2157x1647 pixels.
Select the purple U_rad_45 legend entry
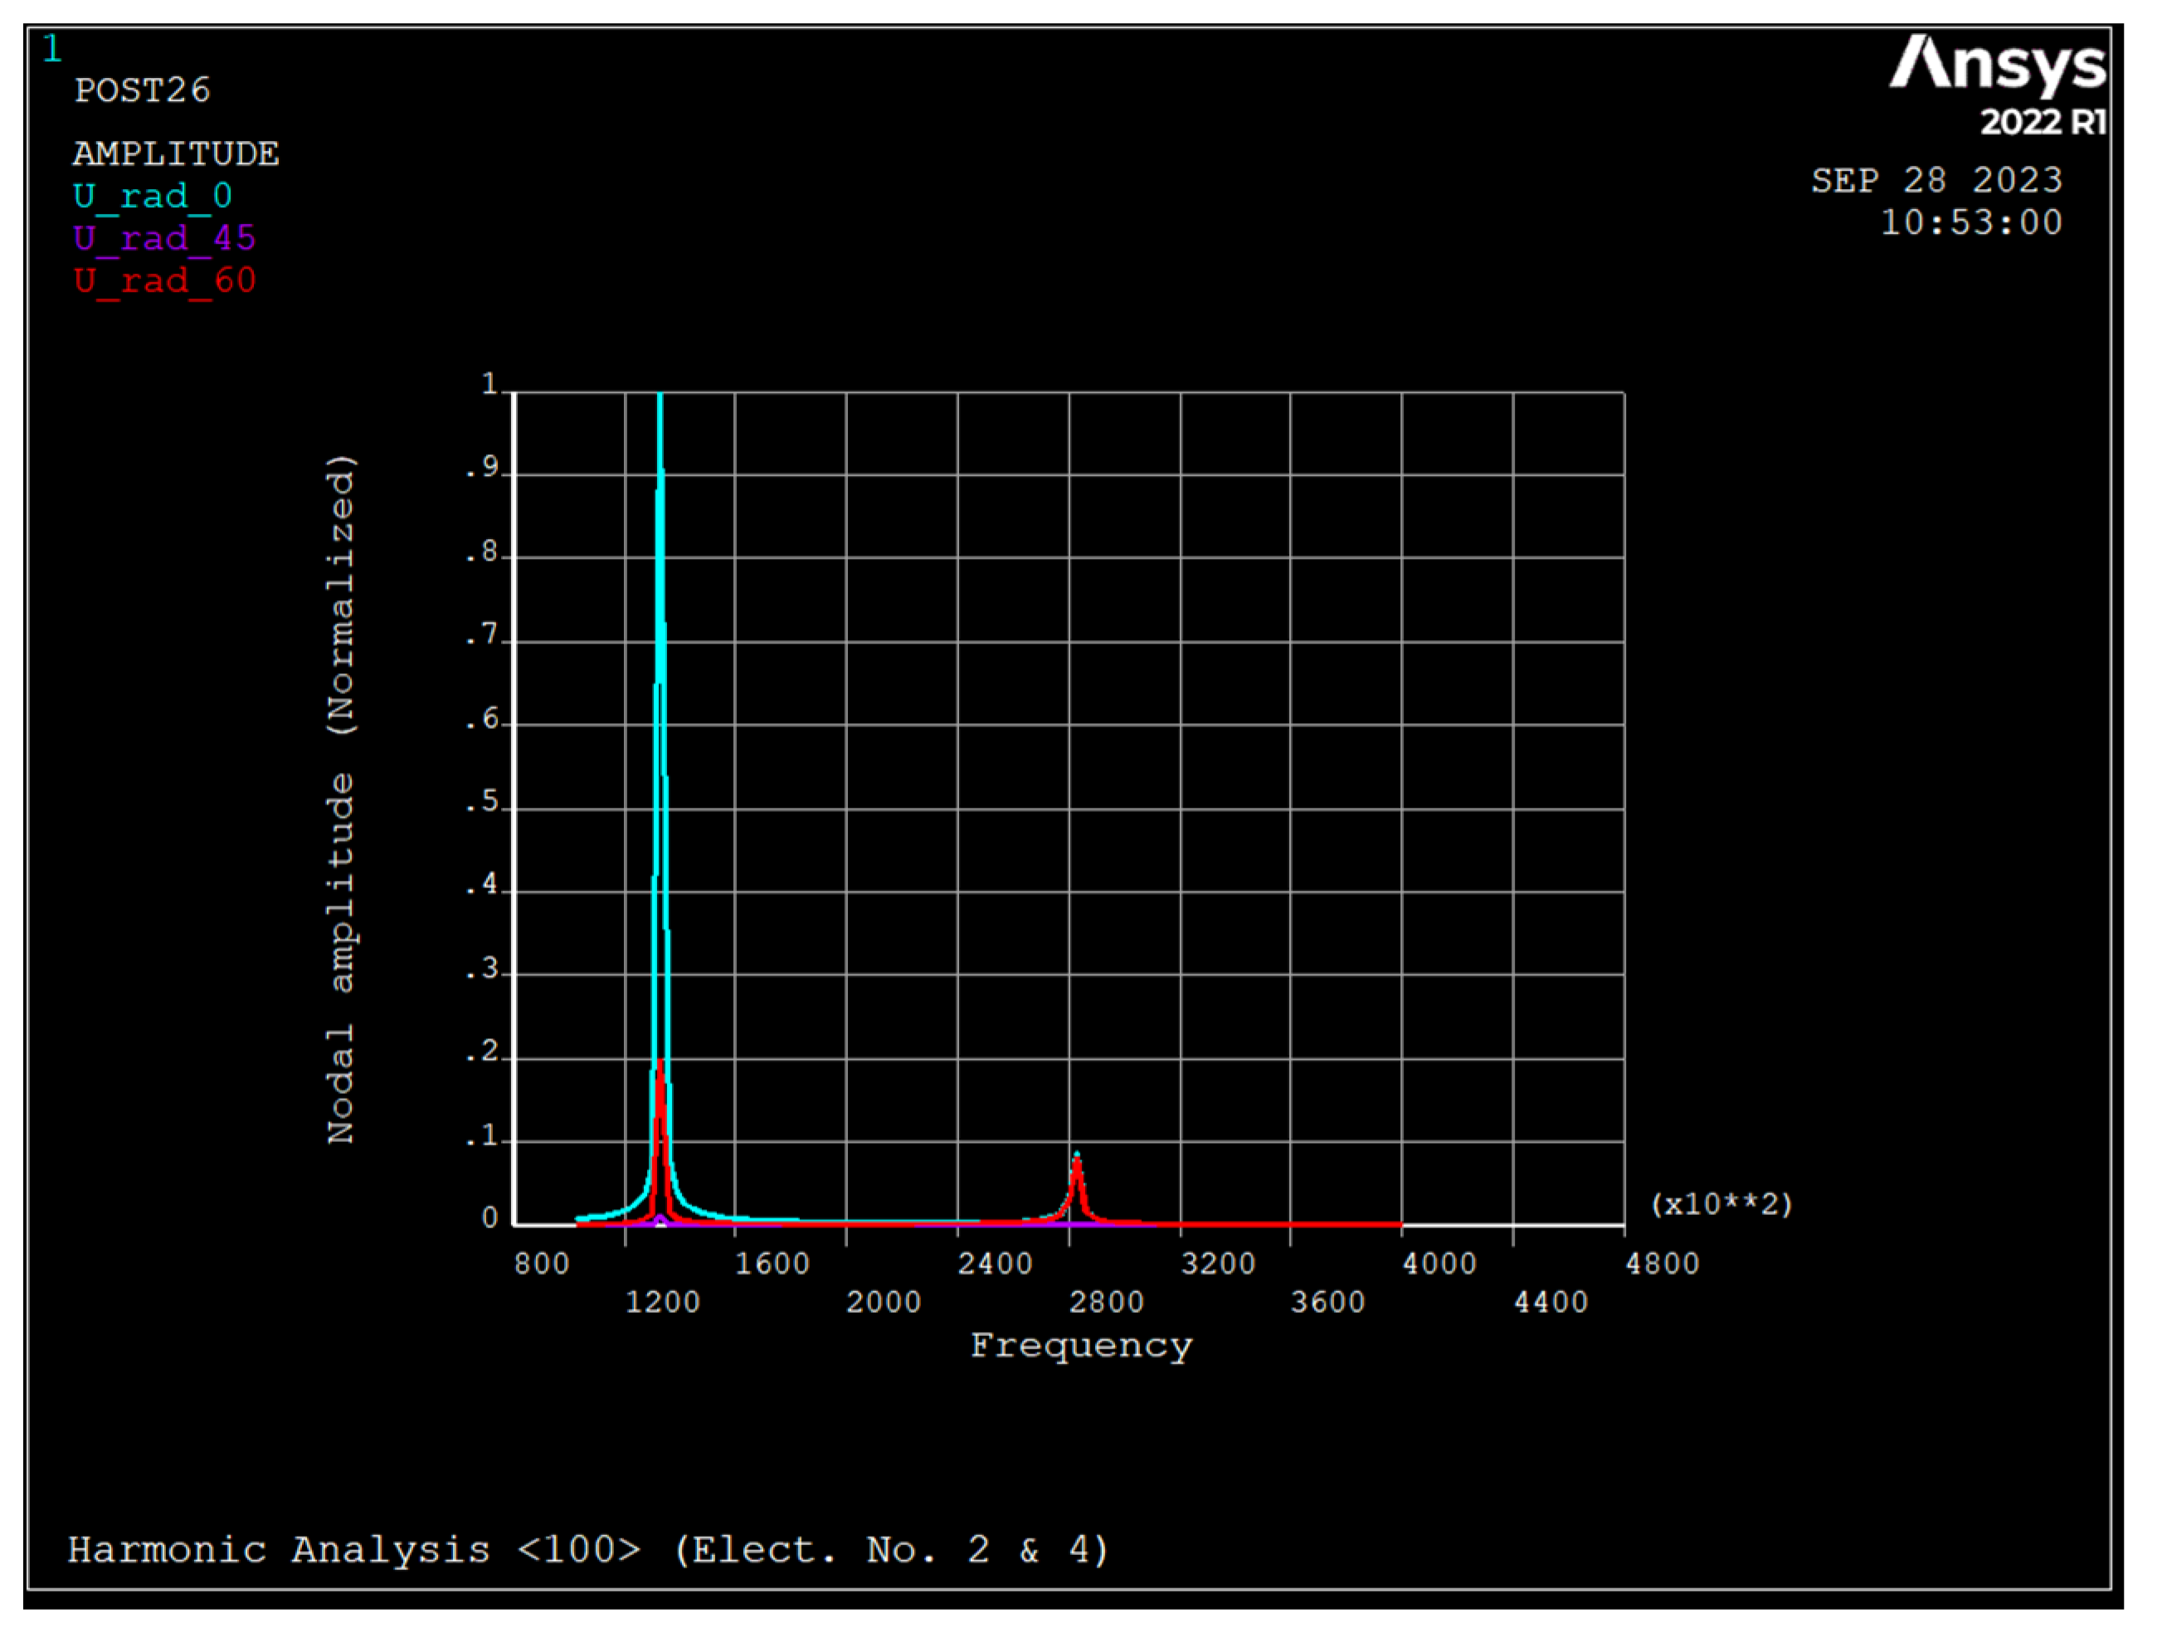165,238
